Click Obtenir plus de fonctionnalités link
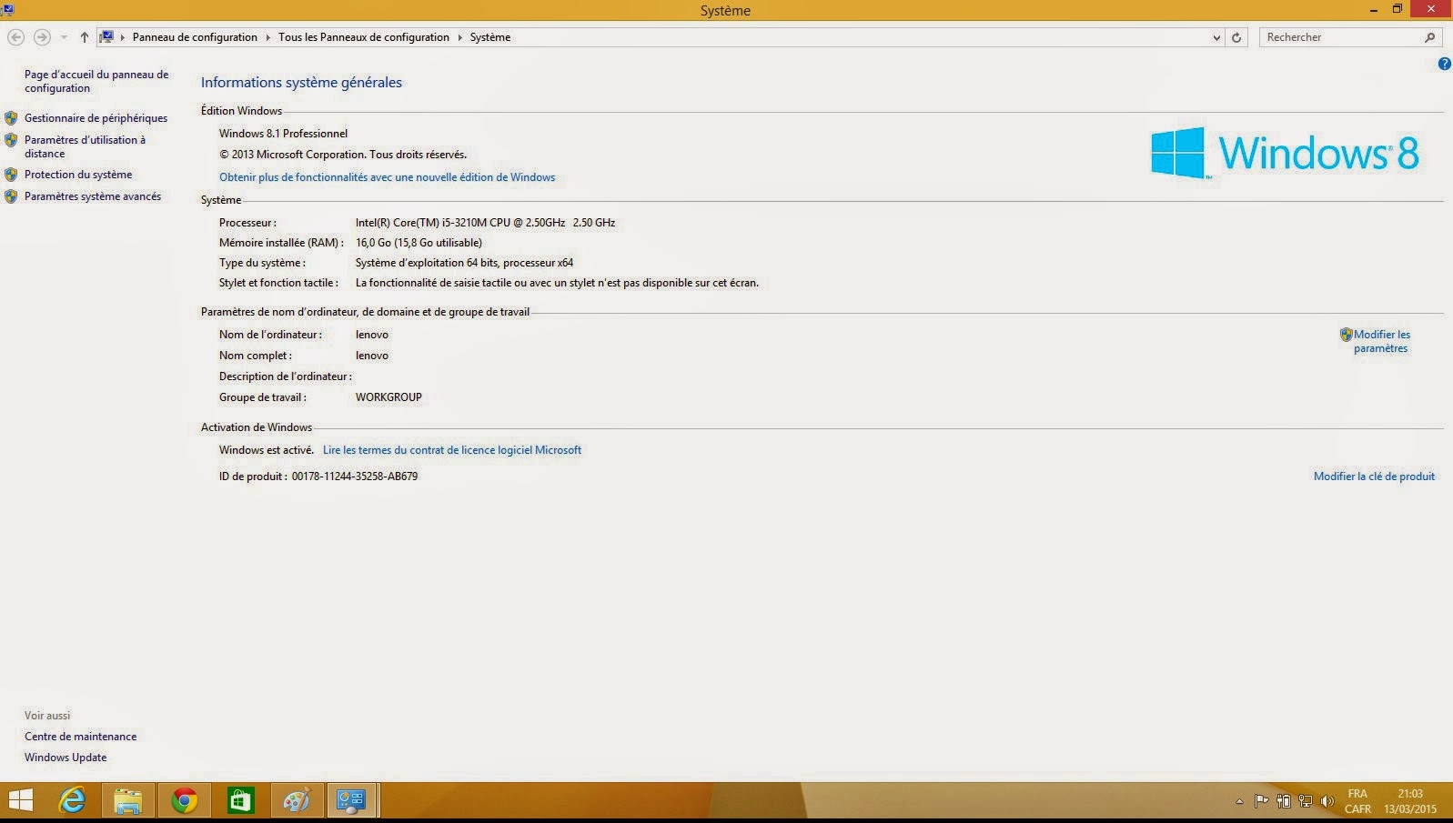This screenshot has width=1453, height=823. click(x=387, y=177)
